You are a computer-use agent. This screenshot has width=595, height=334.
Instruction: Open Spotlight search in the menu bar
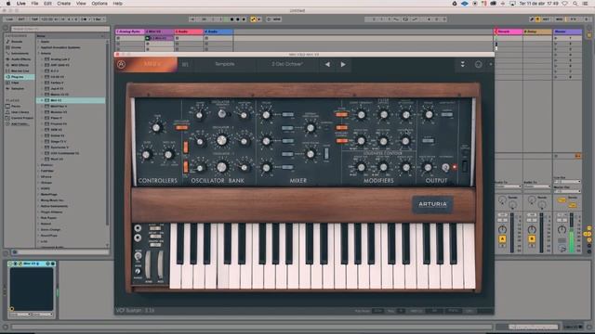tap(575, 4)
